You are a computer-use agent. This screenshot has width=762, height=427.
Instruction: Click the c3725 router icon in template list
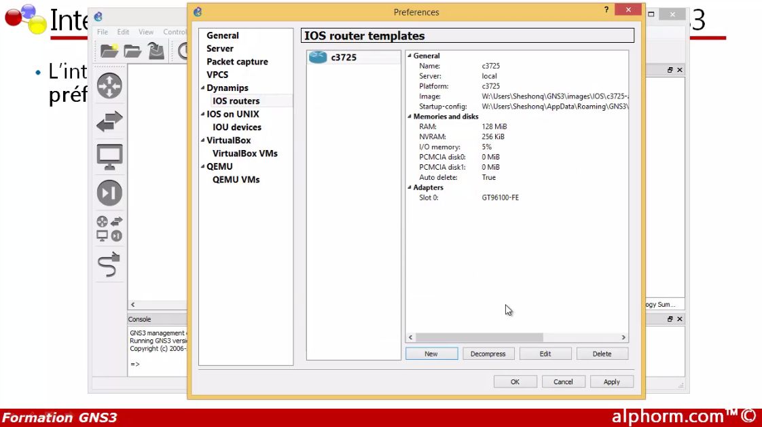[318, 57]
